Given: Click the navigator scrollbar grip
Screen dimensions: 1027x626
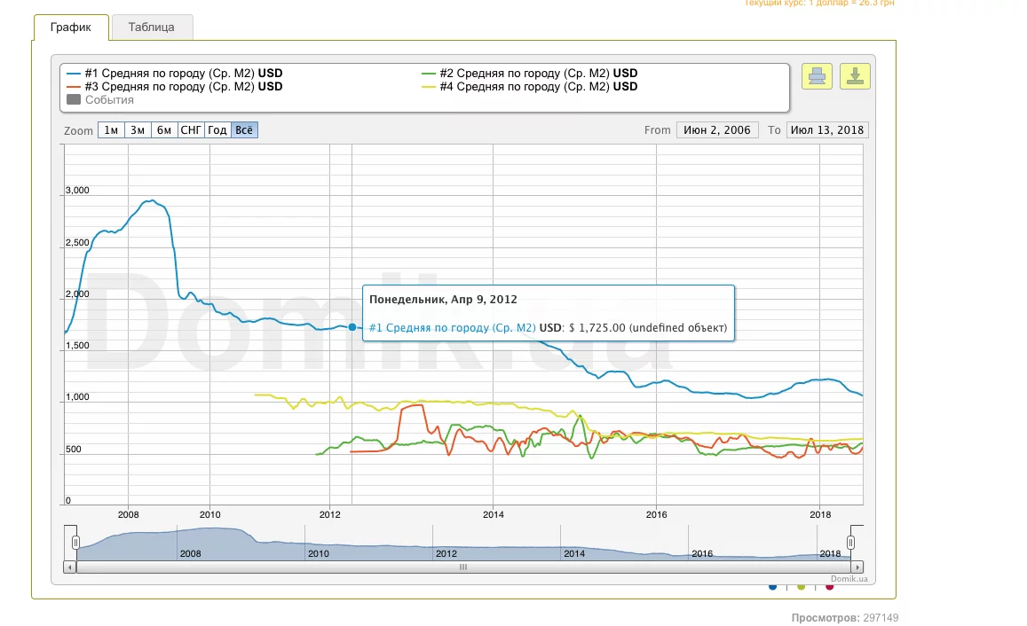Looking at the screenshot, I should click(x=462, y=567).
